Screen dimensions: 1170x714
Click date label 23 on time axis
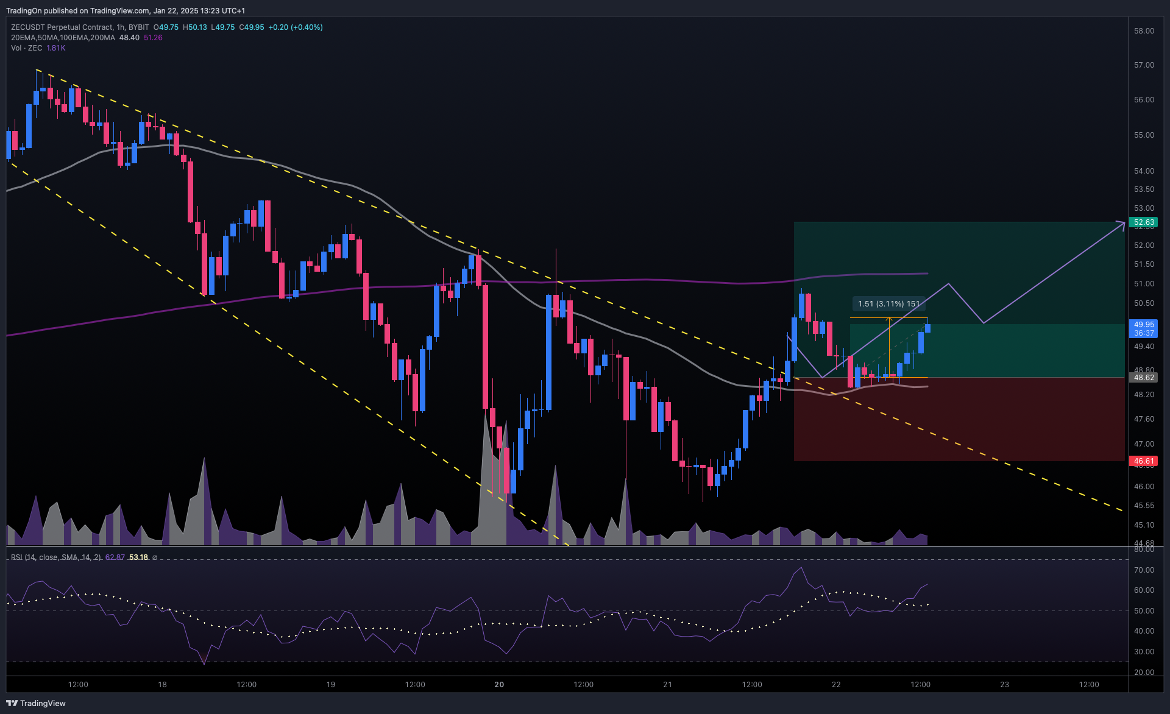coord(1005,685)
